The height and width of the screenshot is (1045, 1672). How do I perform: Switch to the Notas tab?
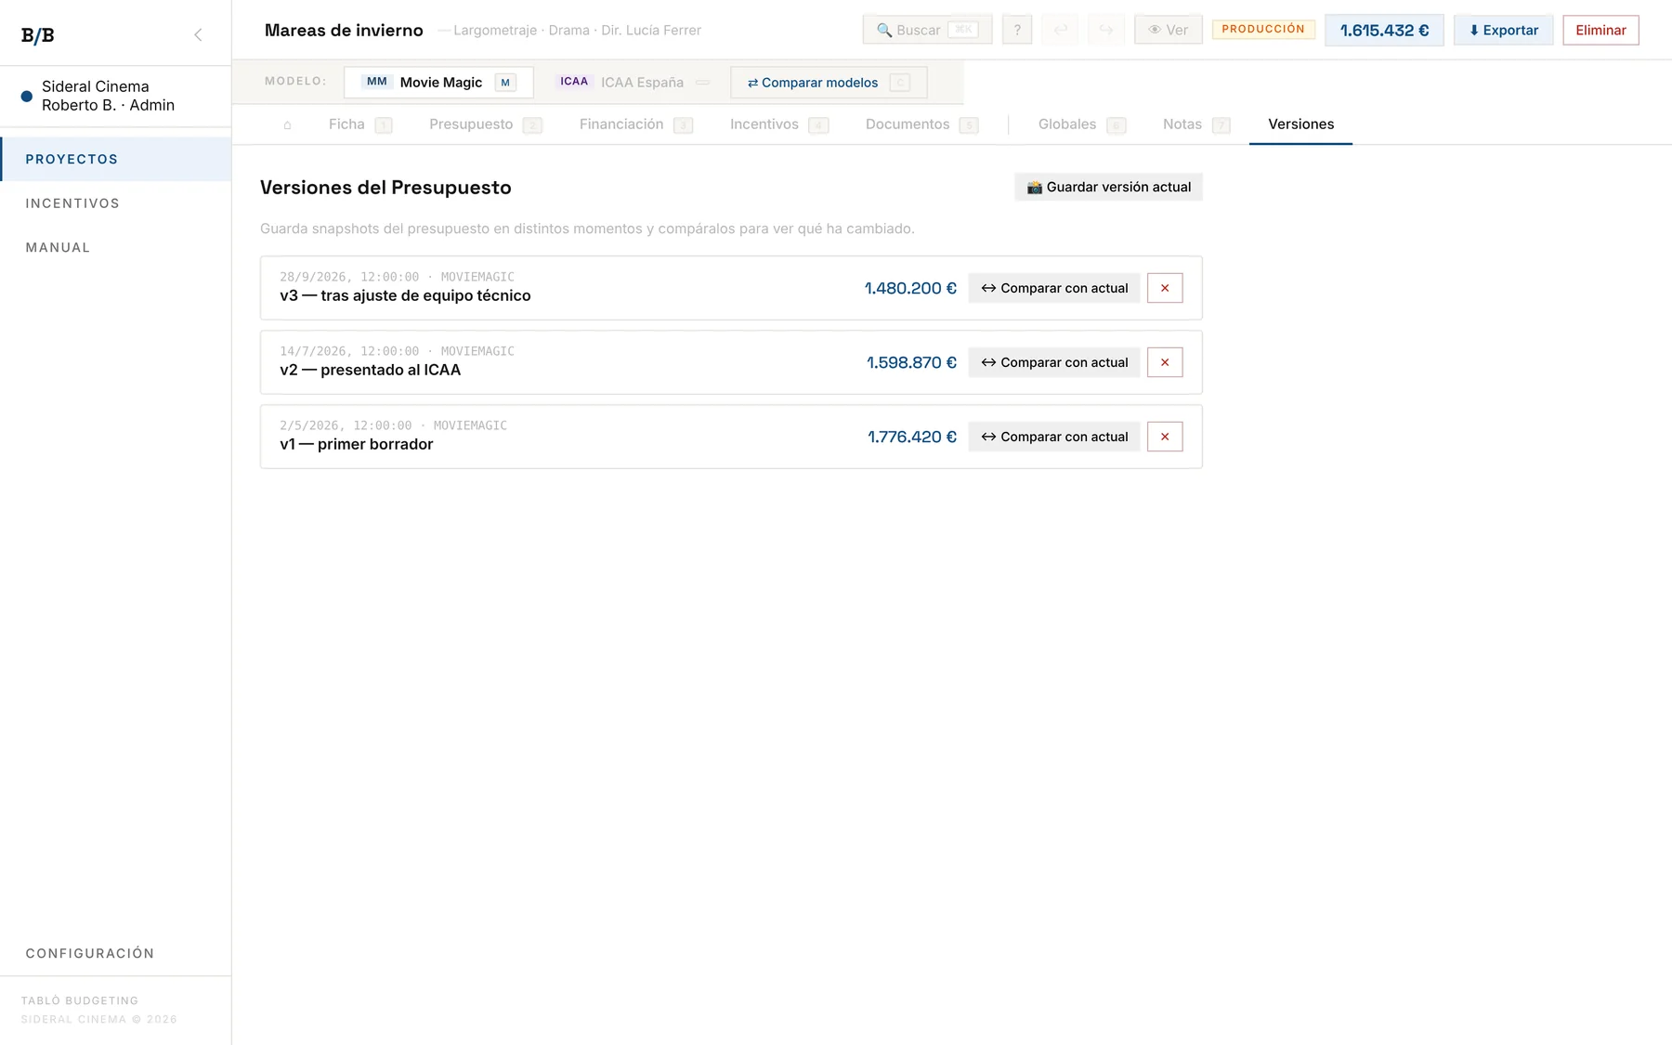pyautogui.click(x=1195, y=124)
